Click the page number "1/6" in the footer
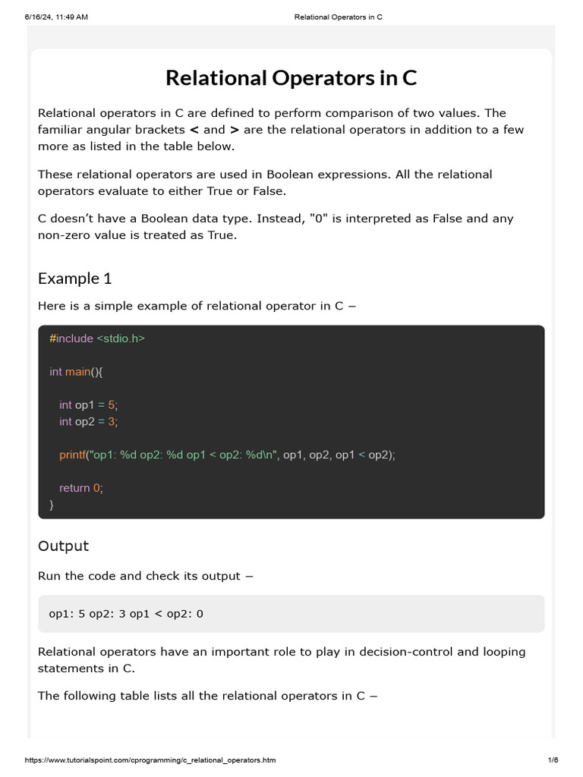 pyautogui.click(x=553, y=760)
